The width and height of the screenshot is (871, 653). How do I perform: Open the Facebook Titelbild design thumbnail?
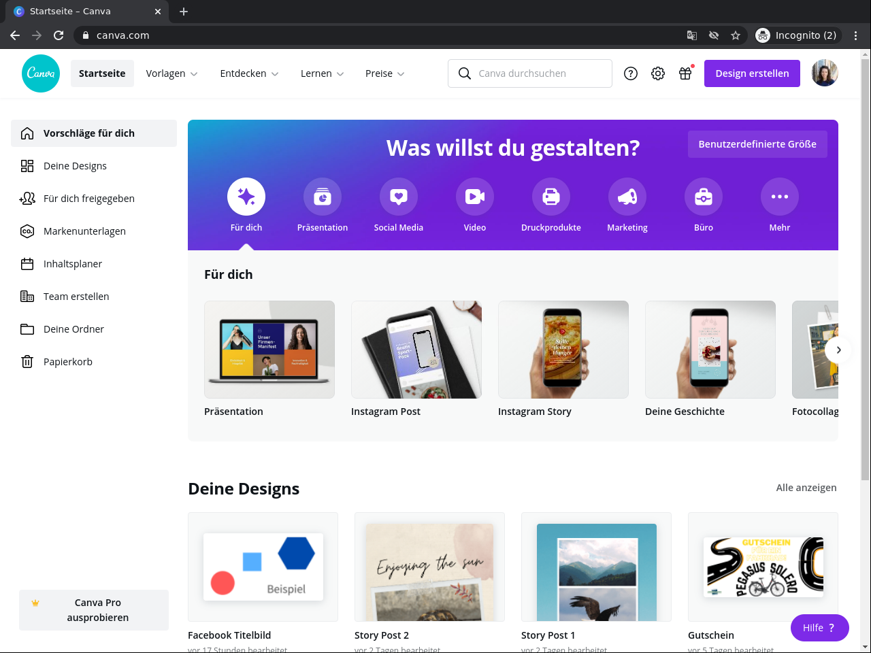coord(263,567)
